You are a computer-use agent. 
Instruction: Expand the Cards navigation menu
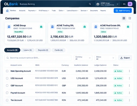(x=61, y=10)
